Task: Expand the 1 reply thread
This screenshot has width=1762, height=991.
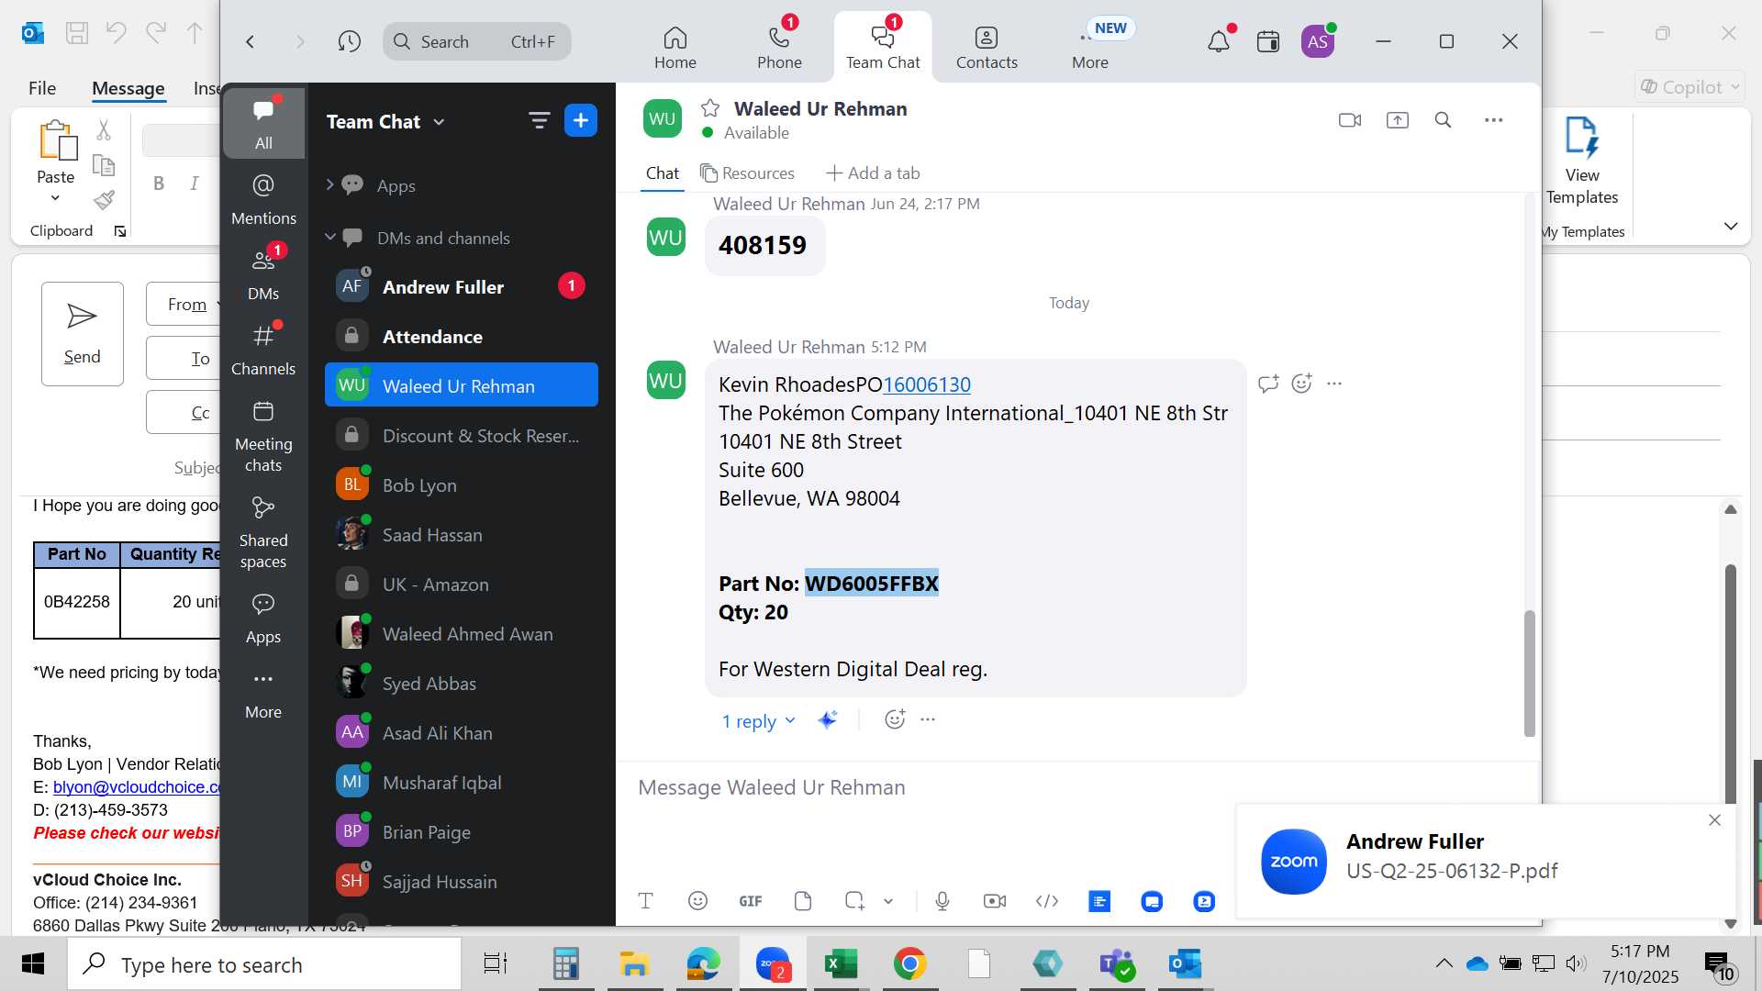Action: [758, 721]
